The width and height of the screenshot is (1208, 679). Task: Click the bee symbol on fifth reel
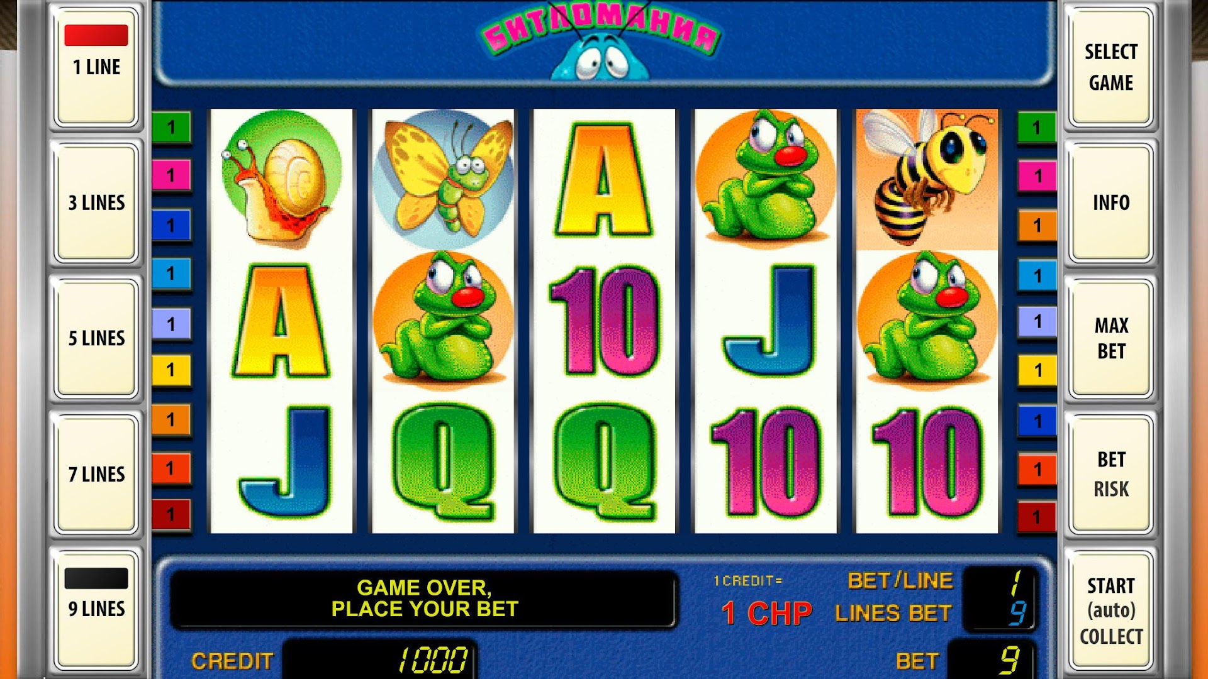tap(927, 179)
